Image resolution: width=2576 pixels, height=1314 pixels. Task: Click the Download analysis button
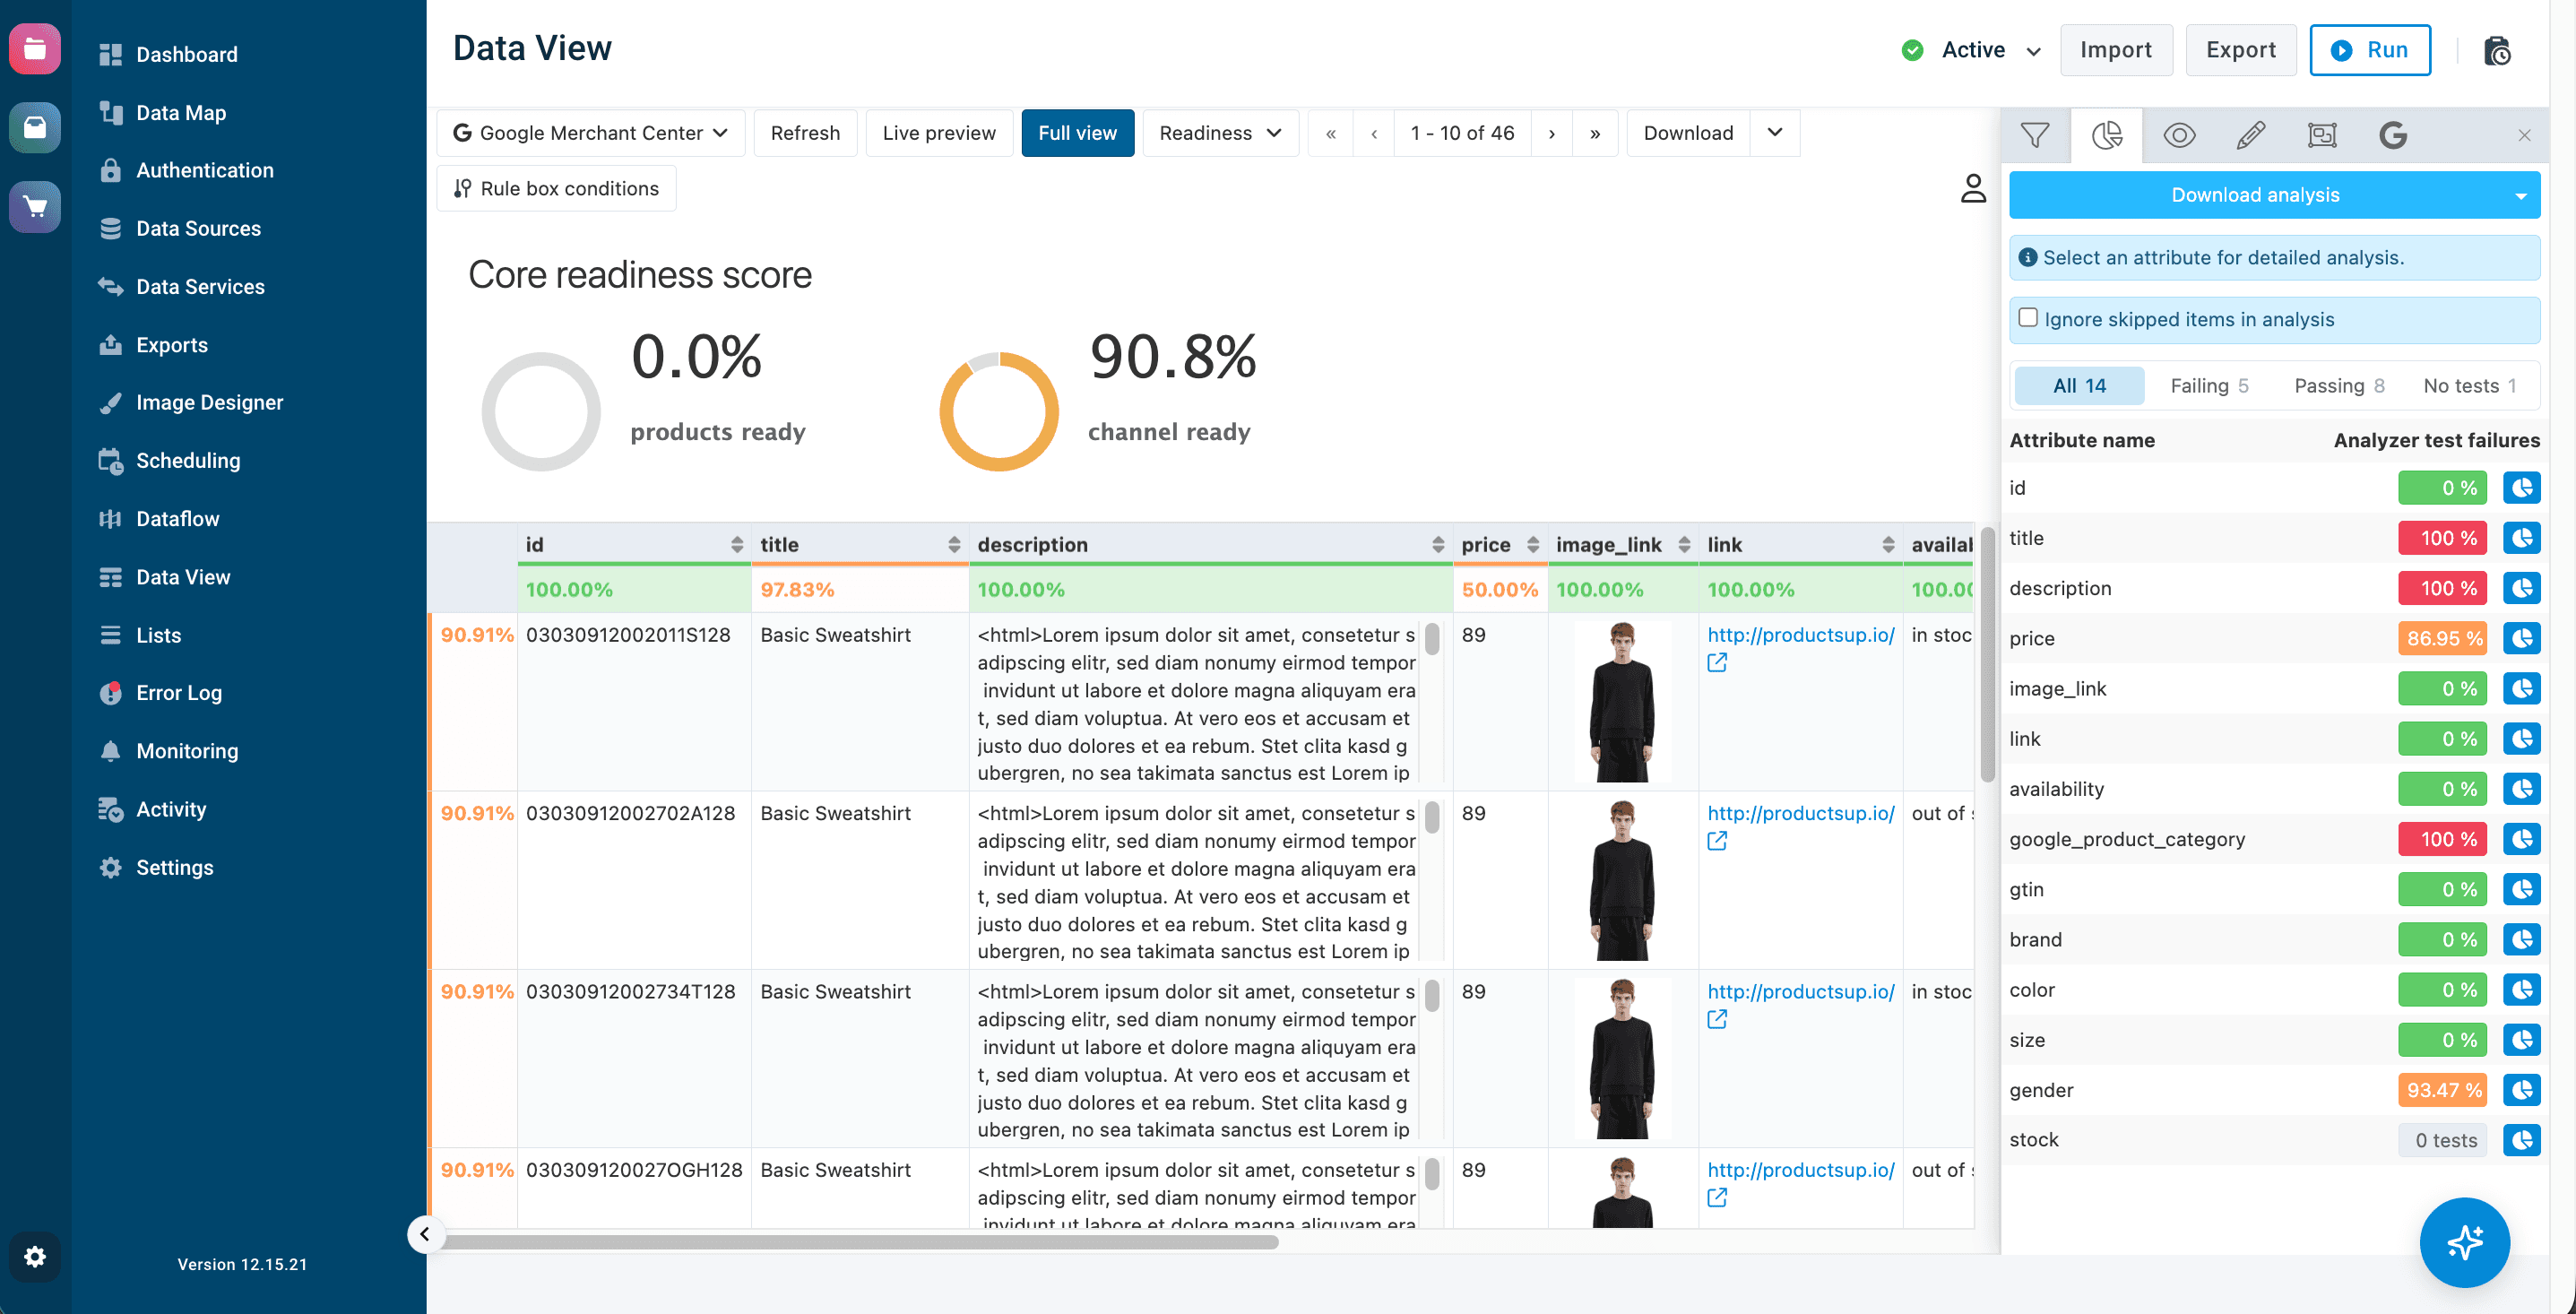click(2255, 195)
